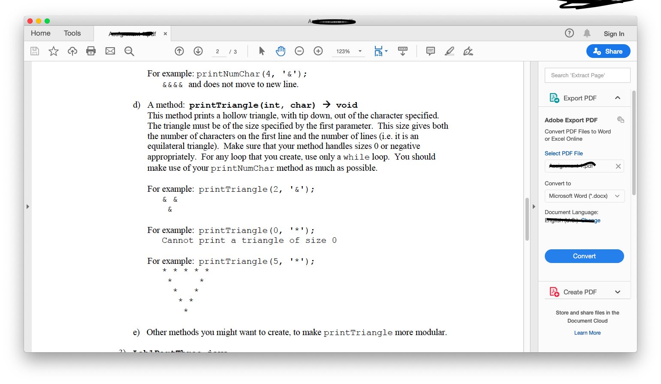This screenshot has width=661, height=384.
Task: Upload the file using the cloud icon
Action: point(72,51)
